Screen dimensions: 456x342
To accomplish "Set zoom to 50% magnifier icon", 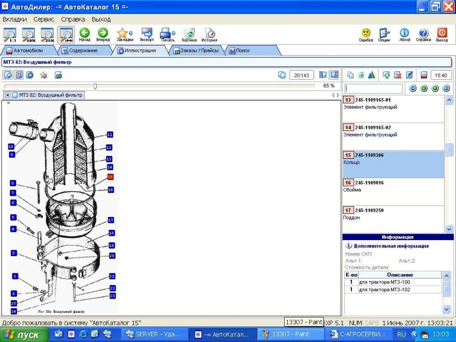I will [29, 35].
